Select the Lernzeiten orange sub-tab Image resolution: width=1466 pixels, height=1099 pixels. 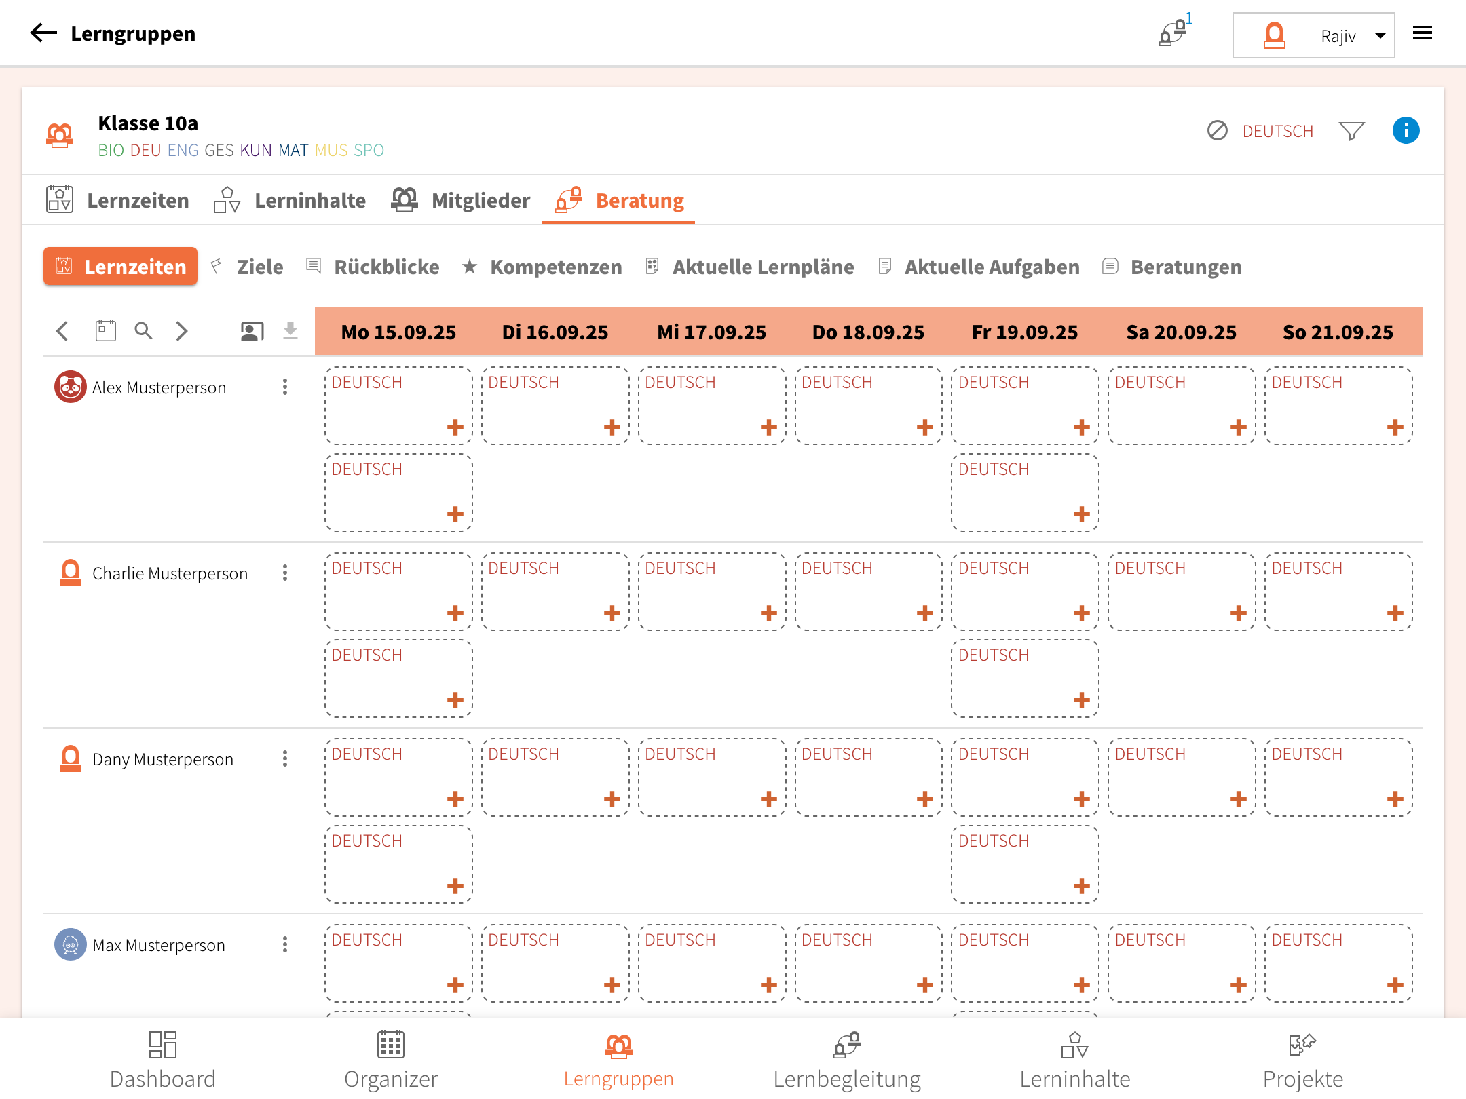tap(121, 267)
